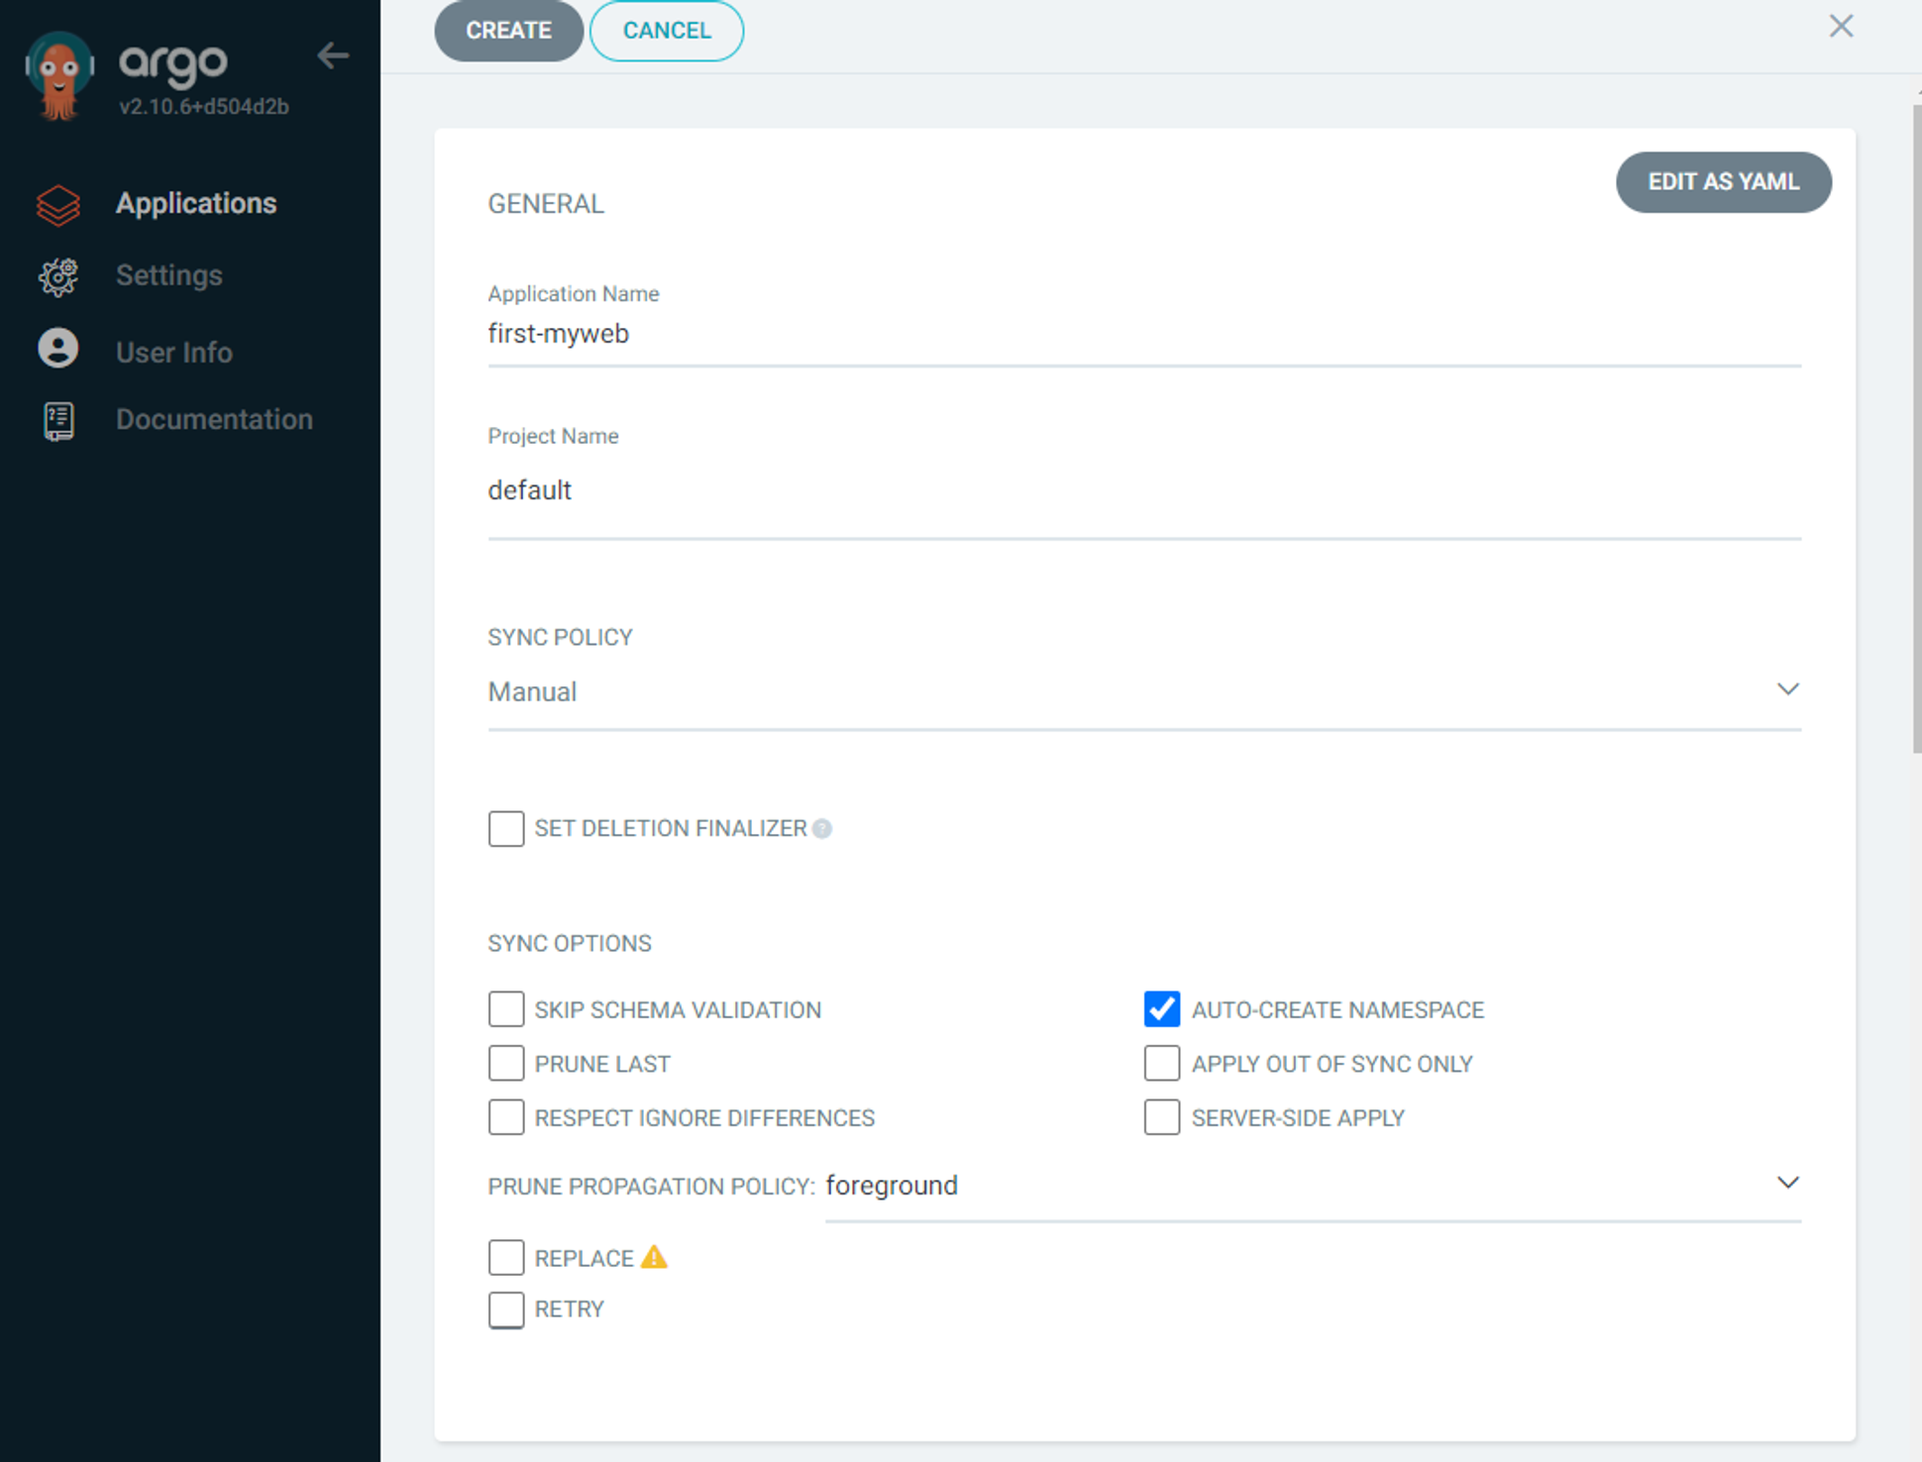Go to Documentation in sidebar
The height and width of the screenshot is (1462, 1922).
coord(214,419)
